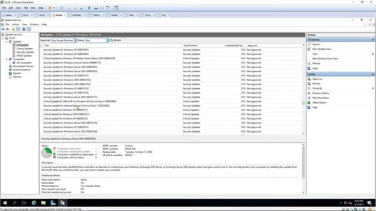Click Status Report action
This screenshot has height=211, width=376.
click(319, 103)
